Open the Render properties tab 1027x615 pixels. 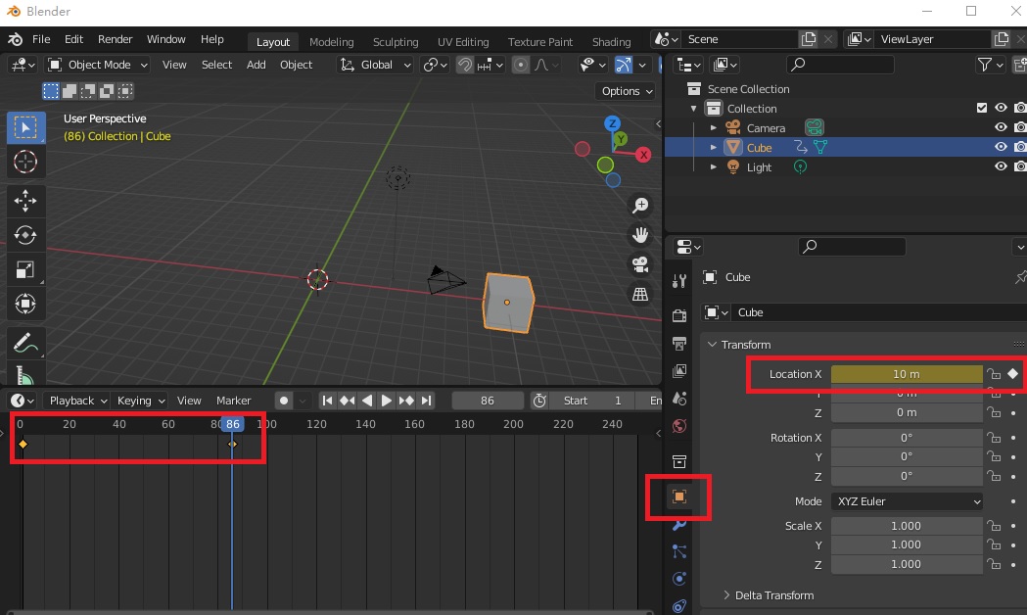pyautogui.click(x=679, y=315)
